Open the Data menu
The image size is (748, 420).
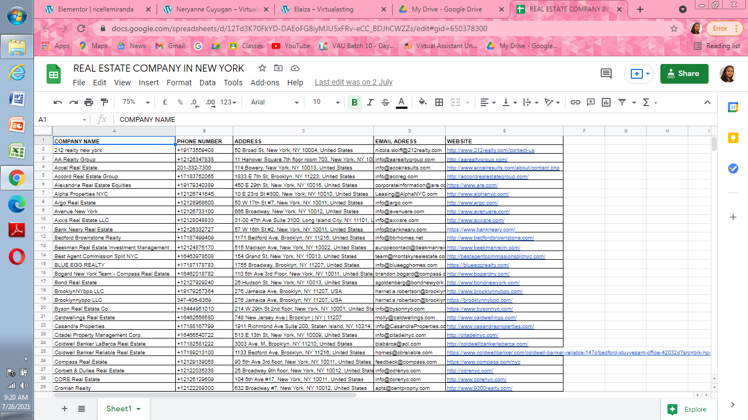(x=208, y=83)
